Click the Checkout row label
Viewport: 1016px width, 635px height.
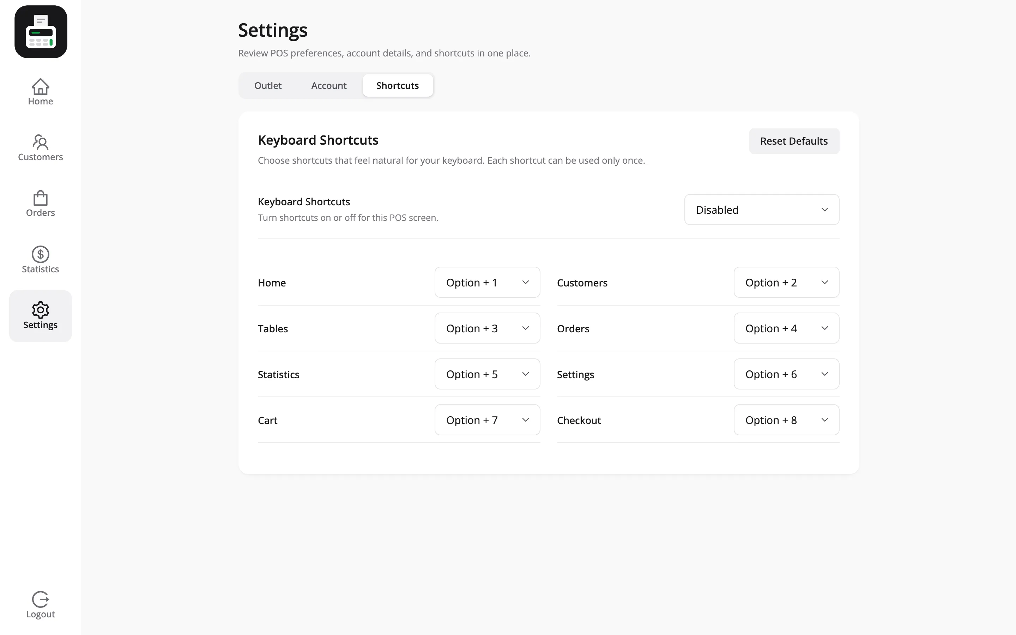[579, 421]
